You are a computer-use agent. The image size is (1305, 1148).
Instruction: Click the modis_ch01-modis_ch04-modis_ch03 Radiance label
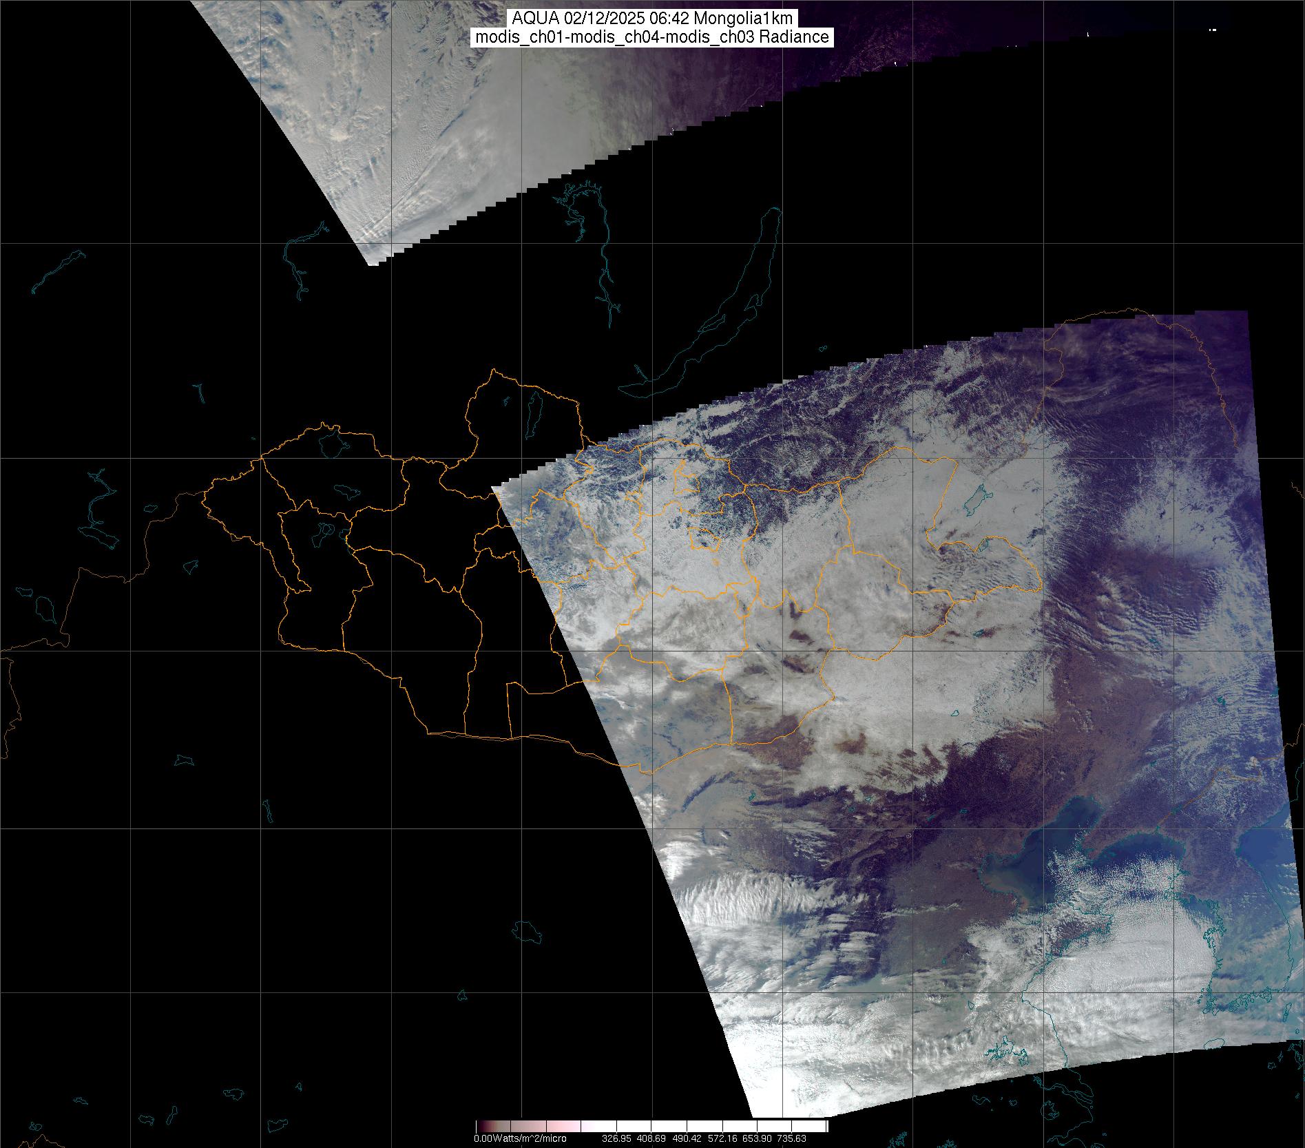pos(652,37)
